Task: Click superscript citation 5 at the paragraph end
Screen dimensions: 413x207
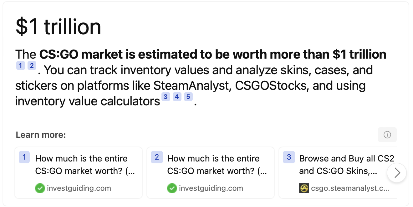Action: coord(188,97)
